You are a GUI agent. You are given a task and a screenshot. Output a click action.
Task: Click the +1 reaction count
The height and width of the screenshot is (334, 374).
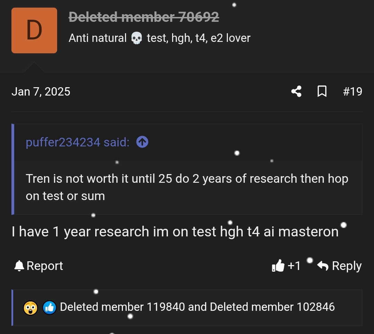(x=293, y=265)
